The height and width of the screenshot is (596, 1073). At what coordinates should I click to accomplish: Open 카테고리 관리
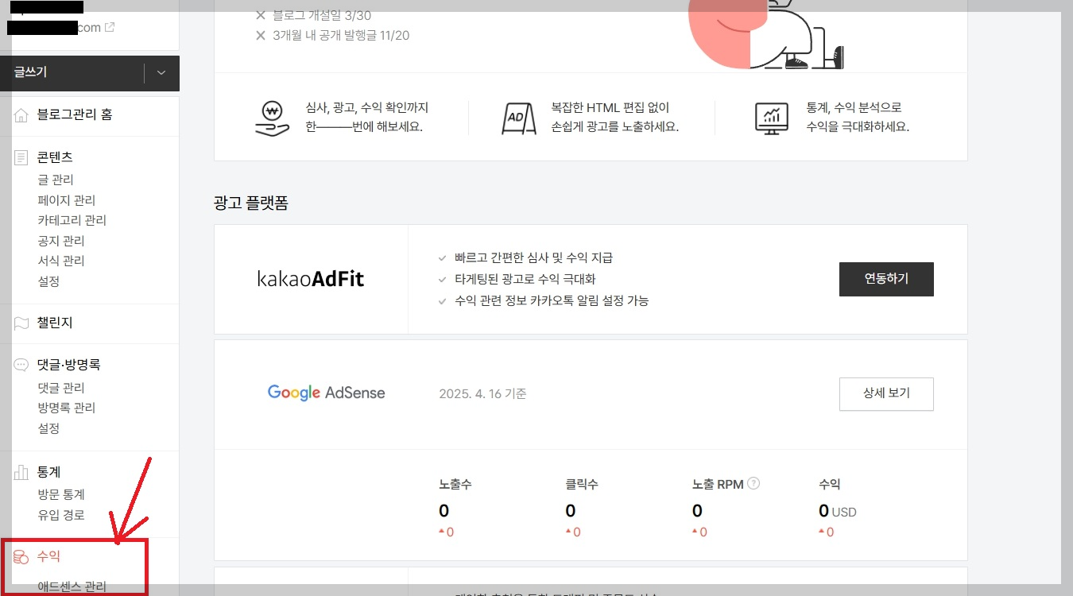[x=72, y=220]
